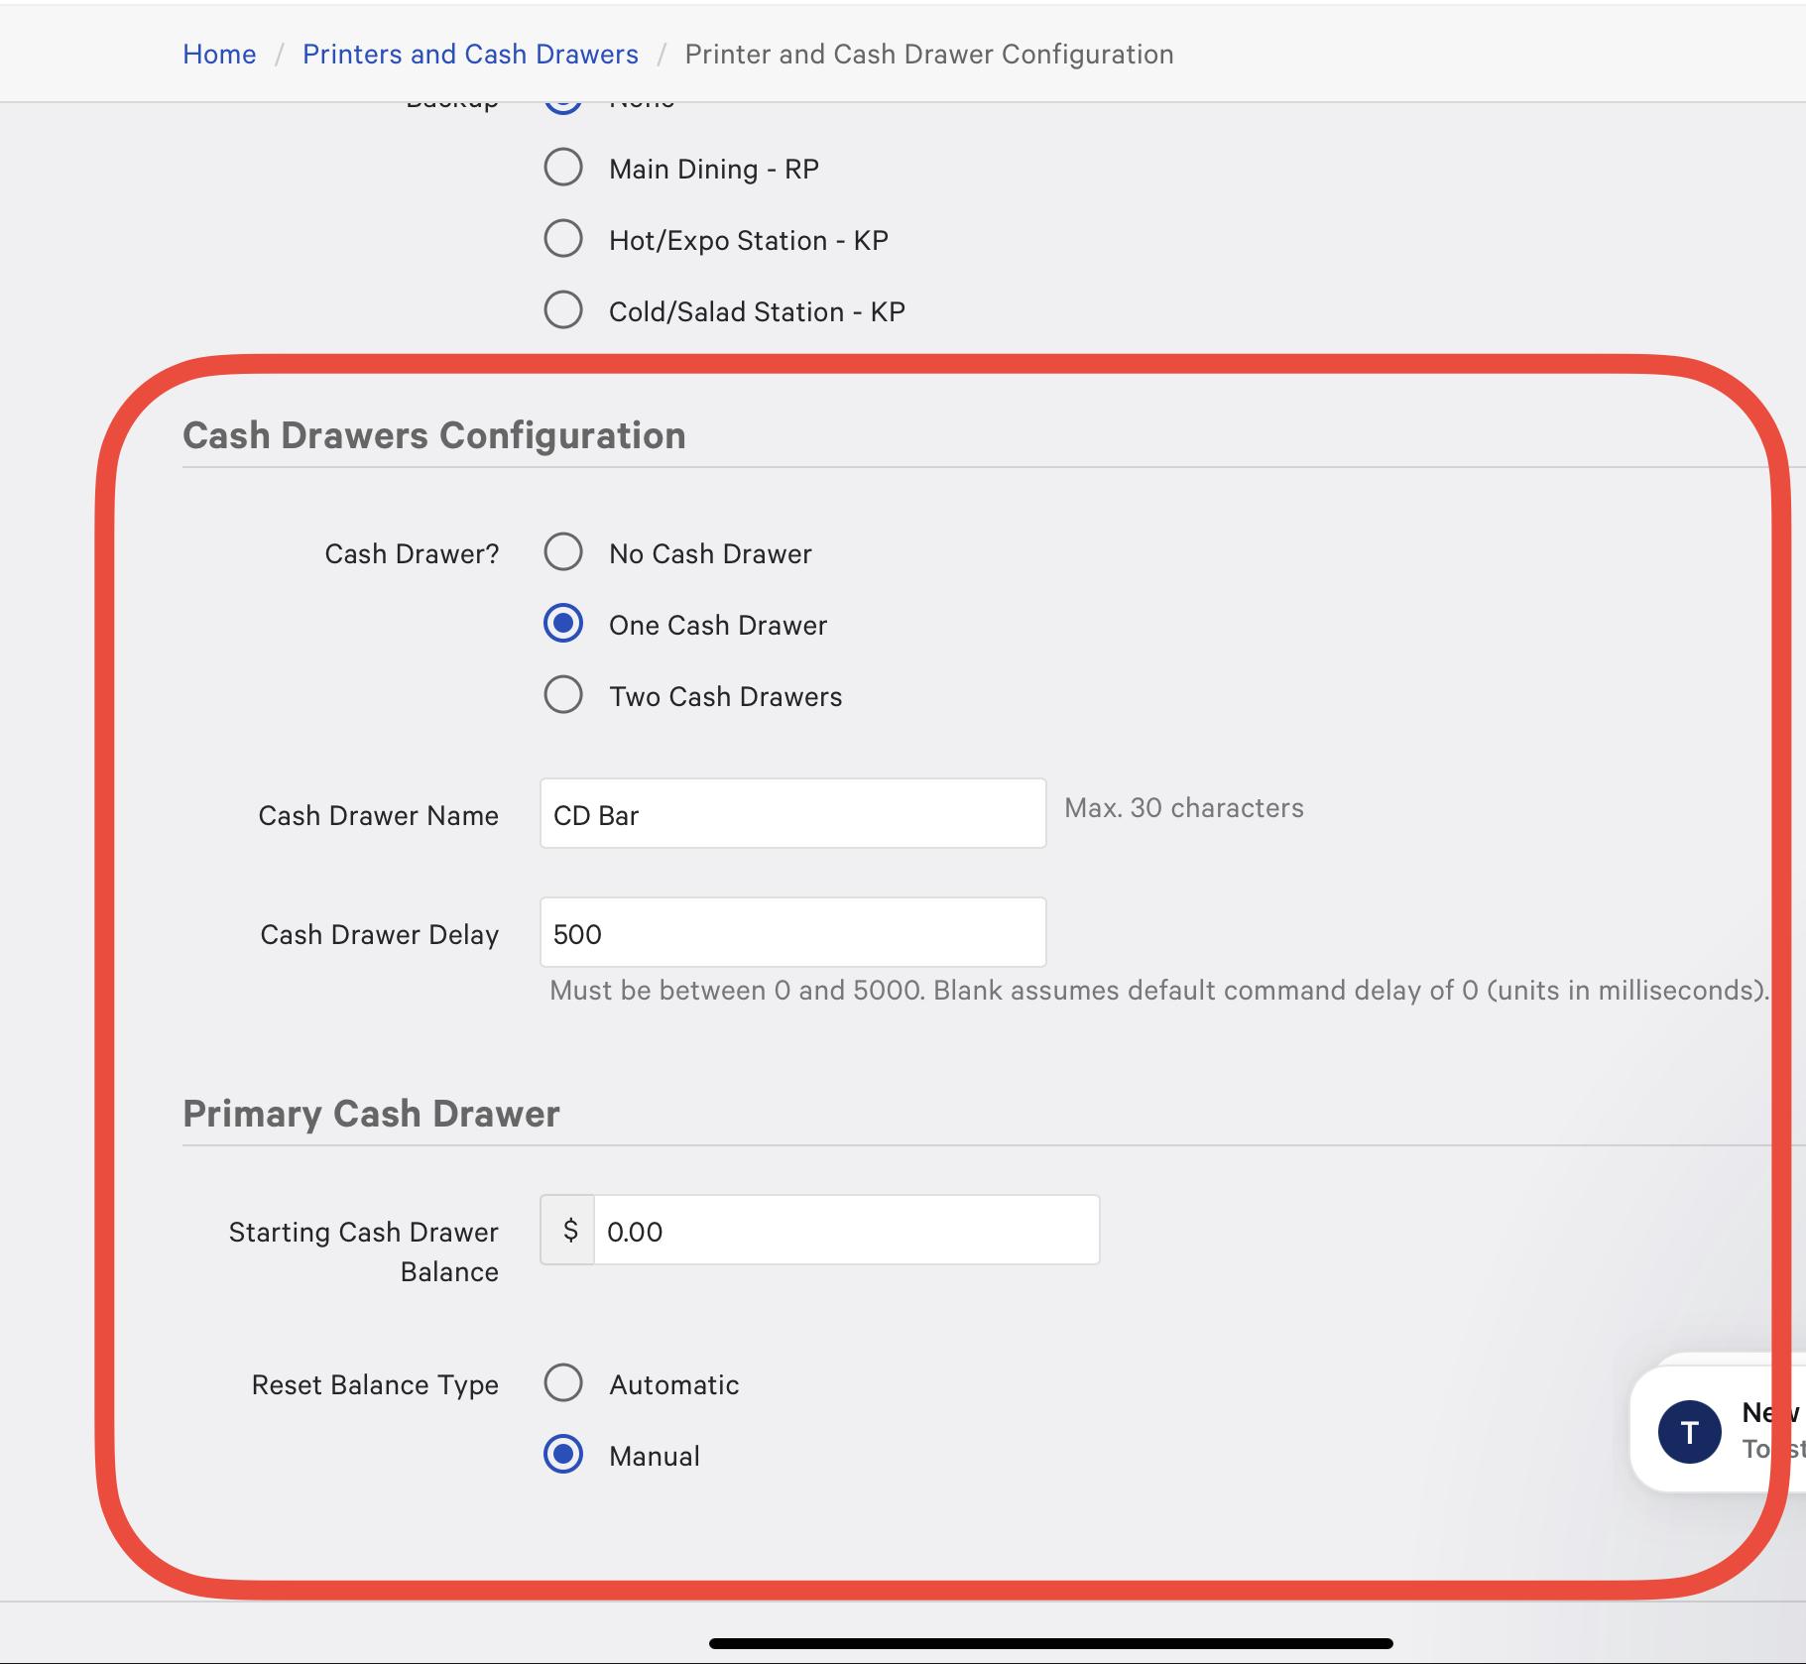This screenshot has width=1806, height=1664.
Task: Click into the Cash Drawer Delay field
Action: tap(791, 933)
